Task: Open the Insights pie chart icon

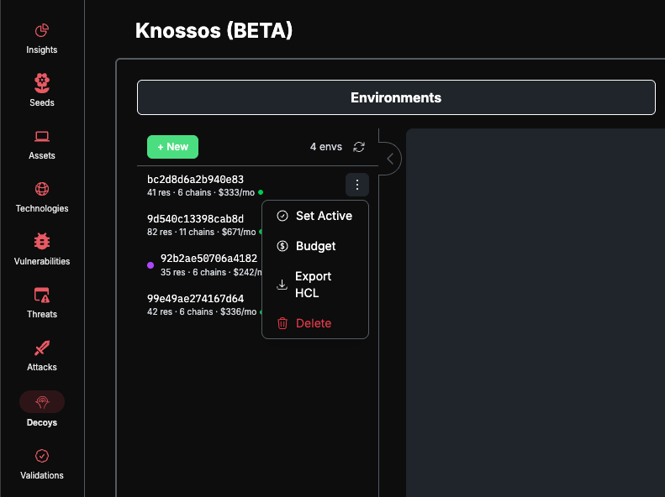Action: click(41, 31)
